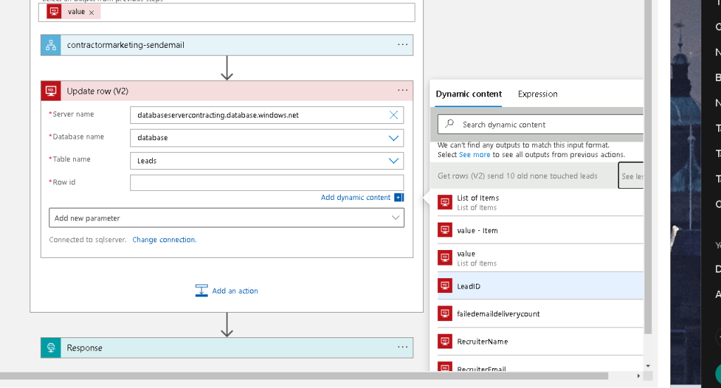Select the Response step header
This screenshot has width=721, height=388.
tap(227, 348)
